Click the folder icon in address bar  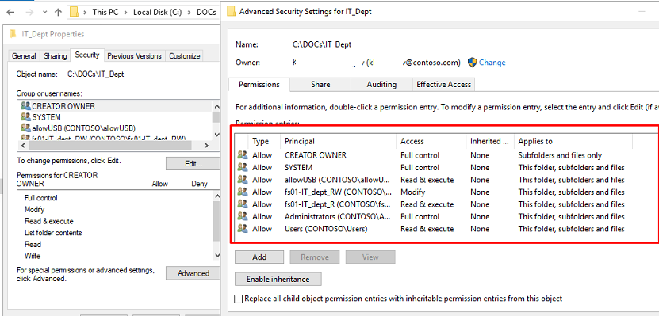coord(75,12)
